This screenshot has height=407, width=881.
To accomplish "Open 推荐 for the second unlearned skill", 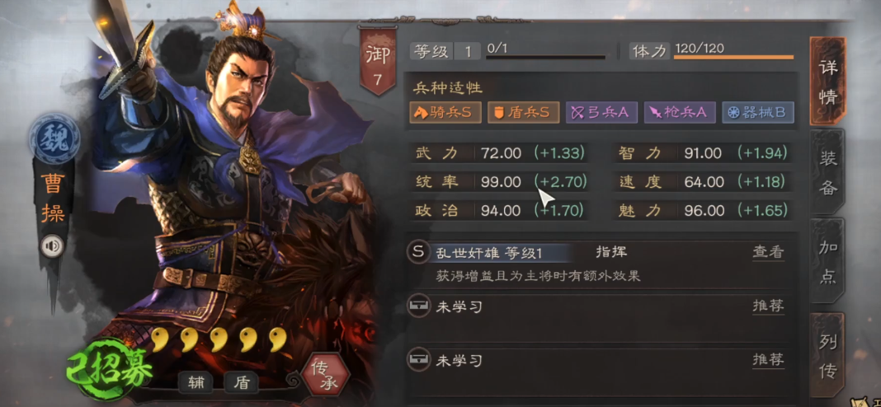I will point(767,359).
